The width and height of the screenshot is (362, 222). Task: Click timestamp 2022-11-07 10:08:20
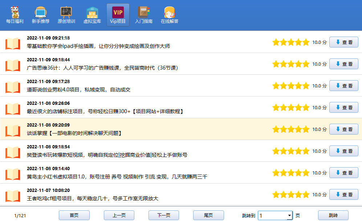click(x=48, y=190)
